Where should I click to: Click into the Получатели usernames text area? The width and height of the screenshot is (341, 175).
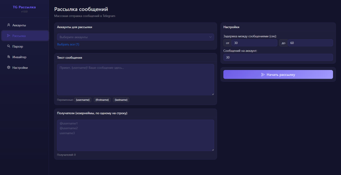pos(135,135)
